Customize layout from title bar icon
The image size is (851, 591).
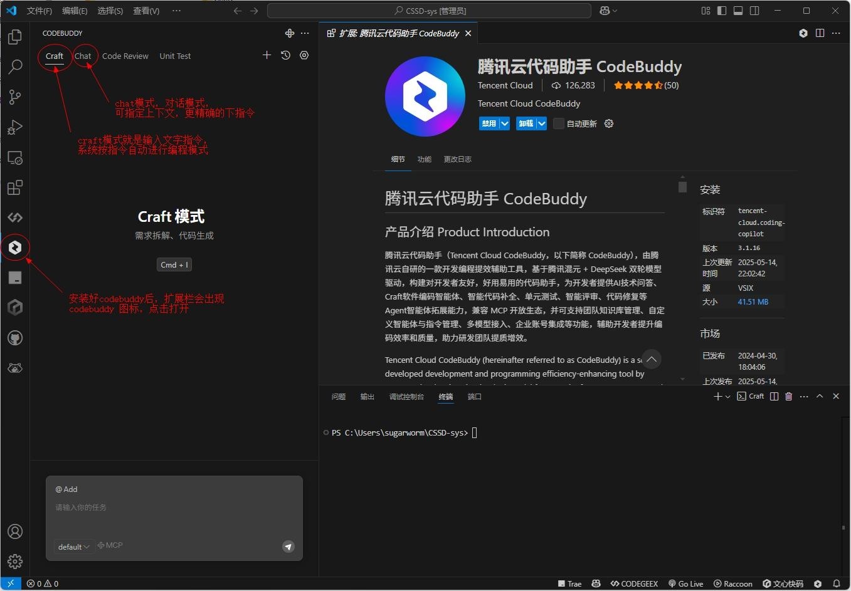706,11
